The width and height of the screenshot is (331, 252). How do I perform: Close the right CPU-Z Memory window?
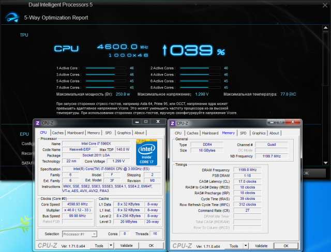coord(293,122)
